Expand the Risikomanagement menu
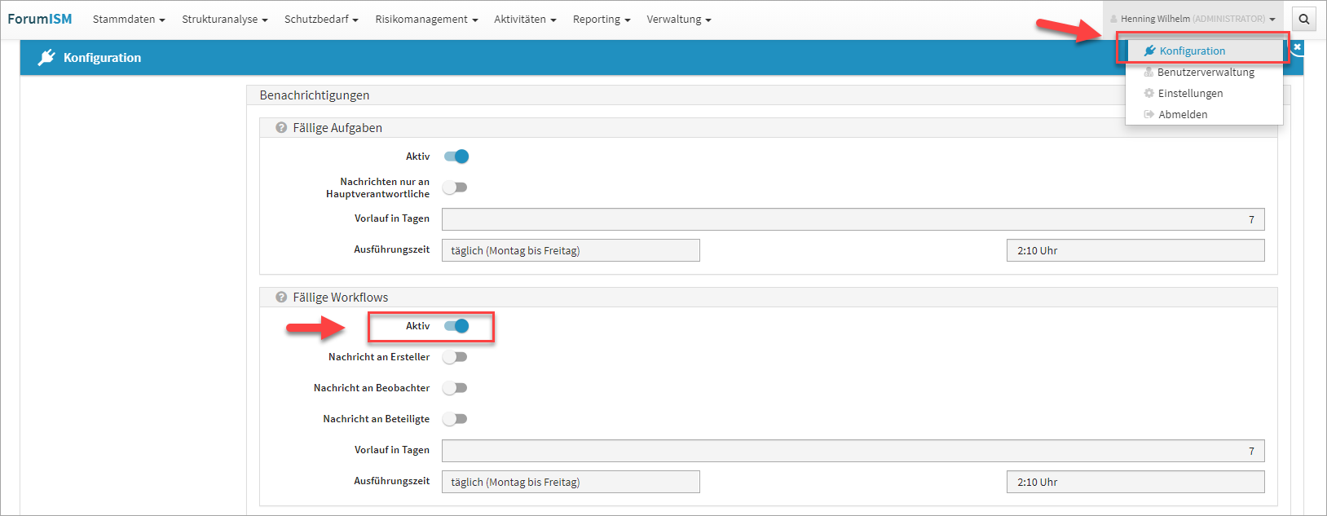The image size is (1327, 516). click(x=426, y=20)
